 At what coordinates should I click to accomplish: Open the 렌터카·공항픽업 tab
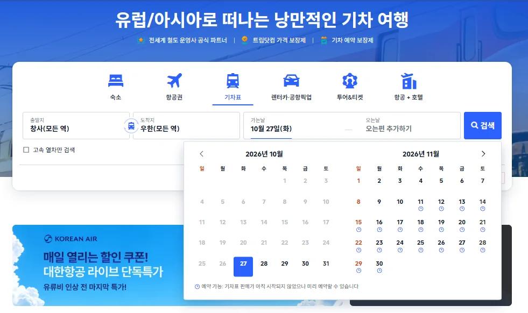point(291,87)
